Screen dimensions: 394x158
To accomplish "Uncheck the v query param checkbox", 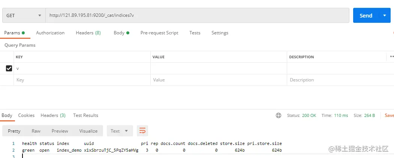I will point(9,68).
